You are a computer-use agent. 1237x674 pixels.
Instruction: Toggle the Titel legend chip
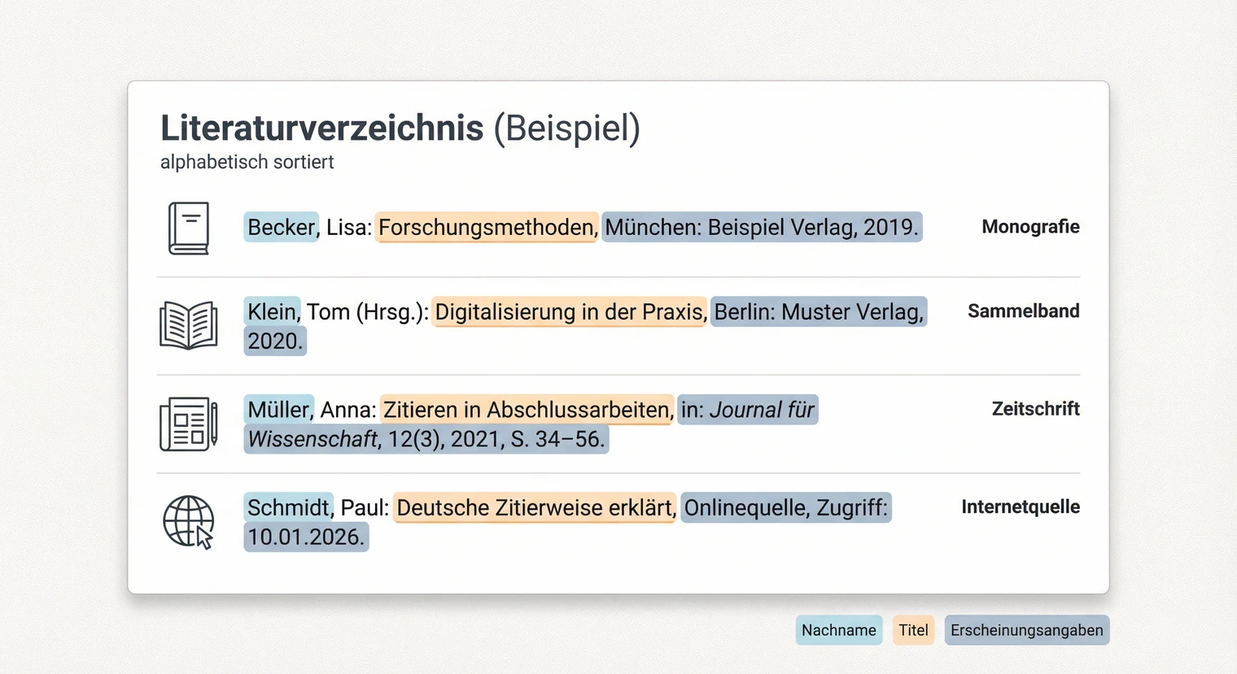tap(913, 629)
